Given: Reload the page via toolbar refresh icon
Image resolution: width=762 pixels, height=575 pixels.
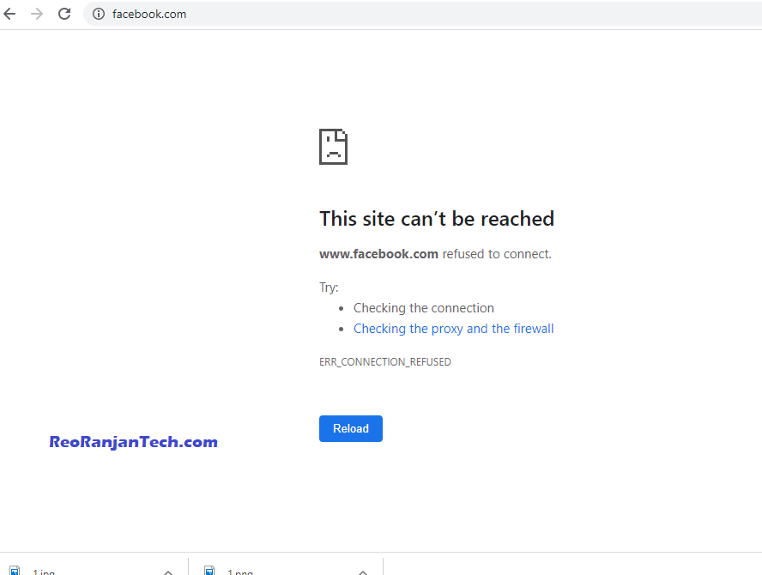Looking at the screenshot, I should pyautogui.click(x=64, y=14).
